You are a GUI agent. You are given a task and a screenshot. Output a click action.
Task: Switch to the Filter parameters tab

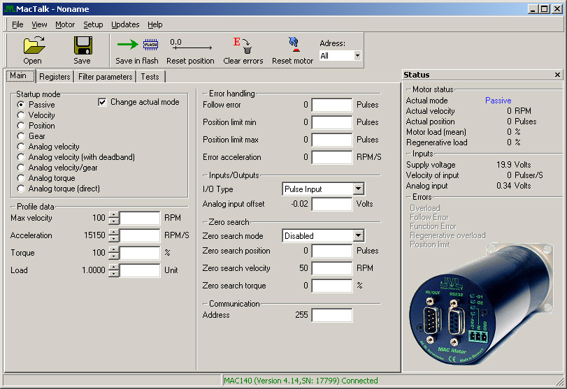point(106,77)
